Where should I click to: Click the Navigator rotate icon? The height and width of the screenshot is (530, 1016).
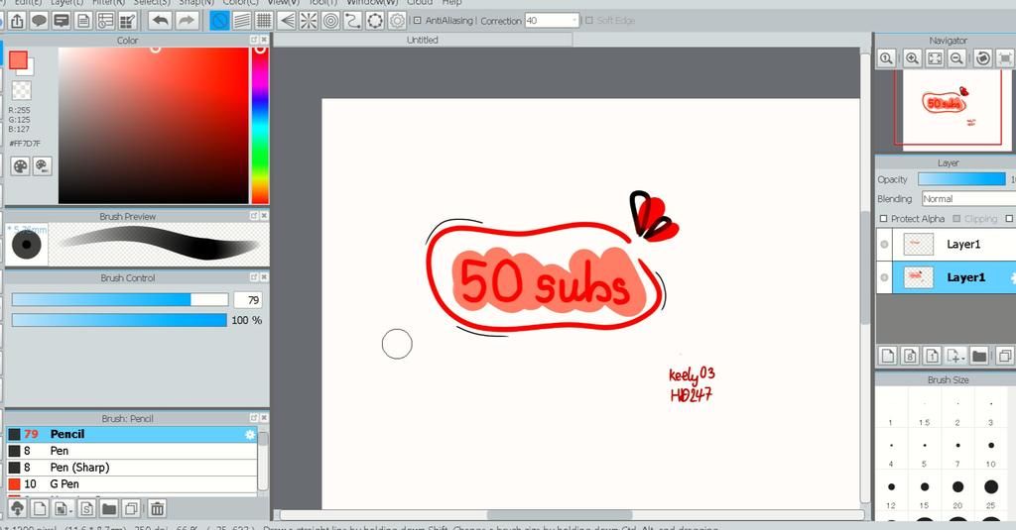click(983, 58)
